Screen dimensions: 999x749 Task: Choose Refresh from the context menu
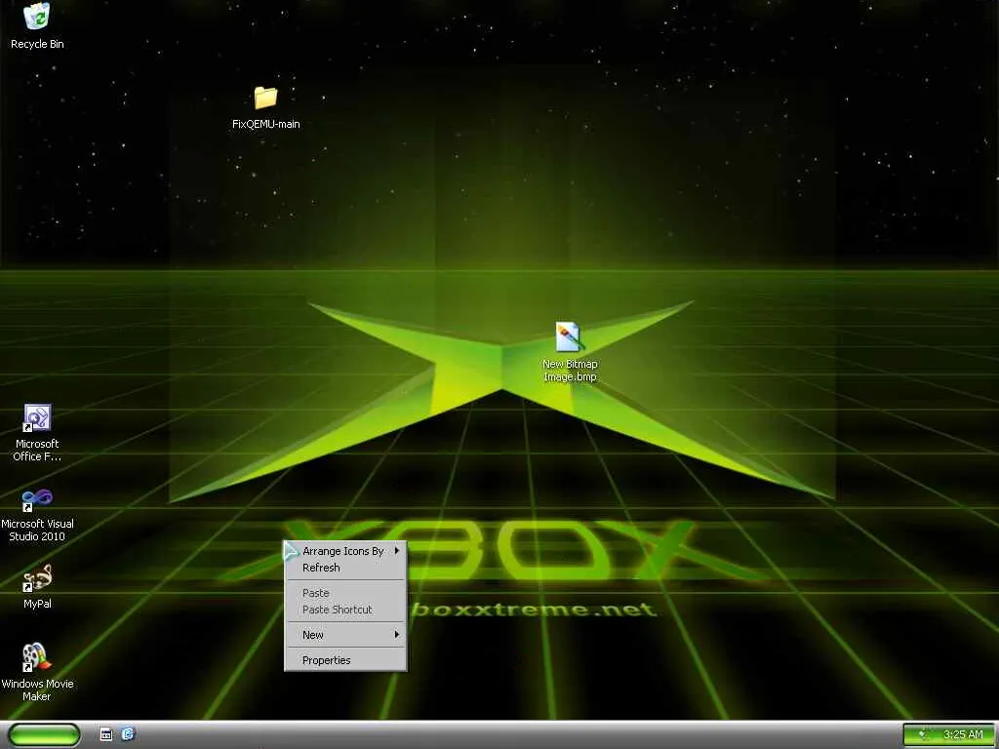(x=345, y=568)
